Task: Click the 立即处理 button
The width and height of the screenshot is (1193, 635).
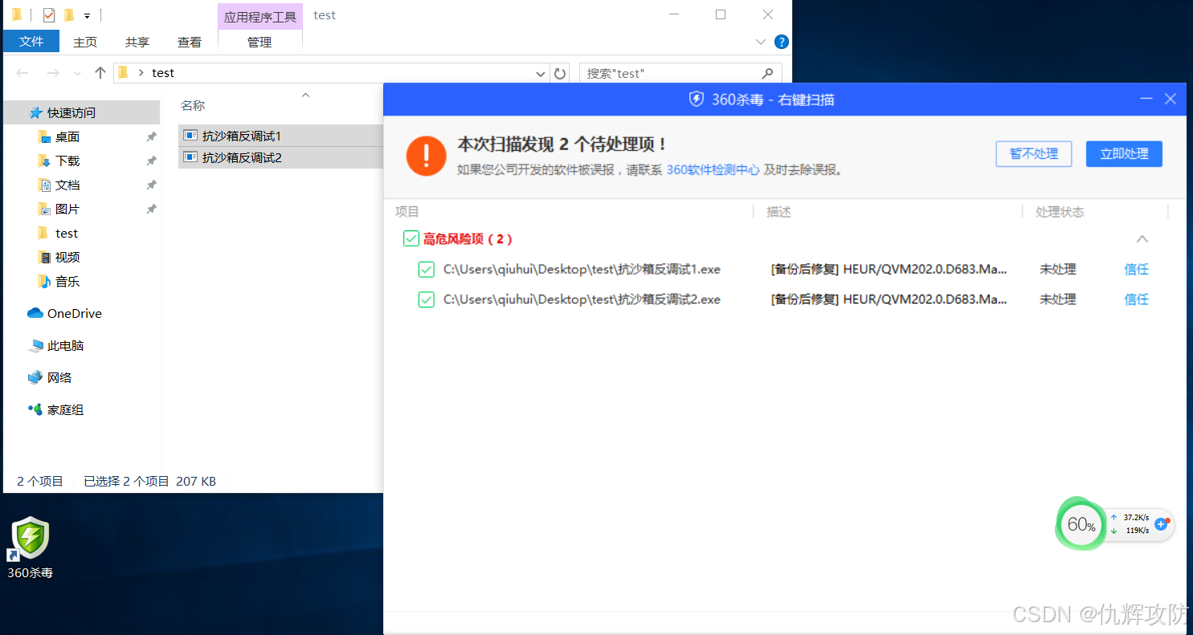Action: pos(1124,154)
